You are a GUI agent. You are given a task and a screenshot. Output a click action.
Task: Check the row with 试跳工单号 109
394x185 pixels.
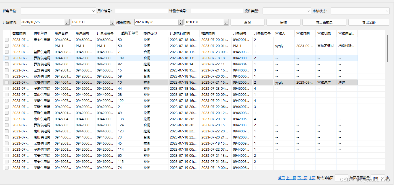tap(7, 58)
